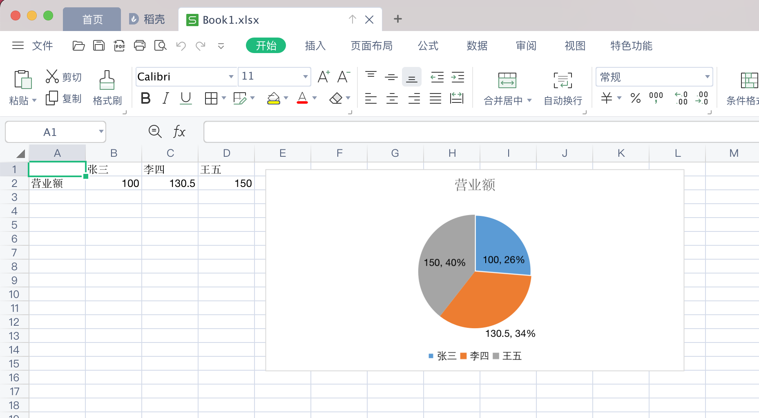Activate the format painter brush

click(x=107, y=80)
